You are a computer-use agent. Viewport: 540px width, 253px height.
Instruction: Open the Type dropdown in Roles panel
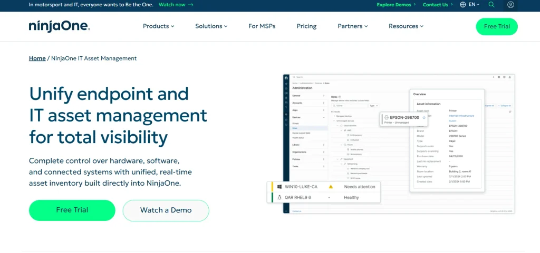tap(374, 106)
